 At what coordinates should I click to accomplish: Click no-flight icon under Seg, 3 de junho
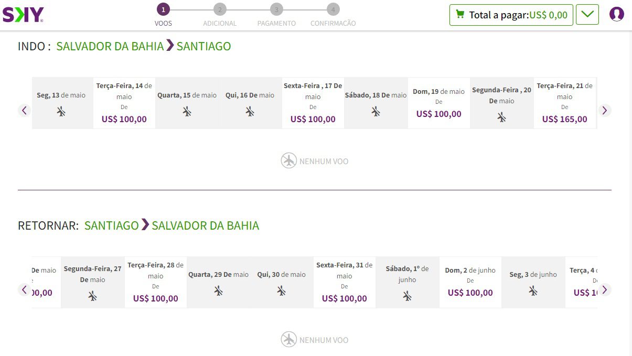coord(533,290)
